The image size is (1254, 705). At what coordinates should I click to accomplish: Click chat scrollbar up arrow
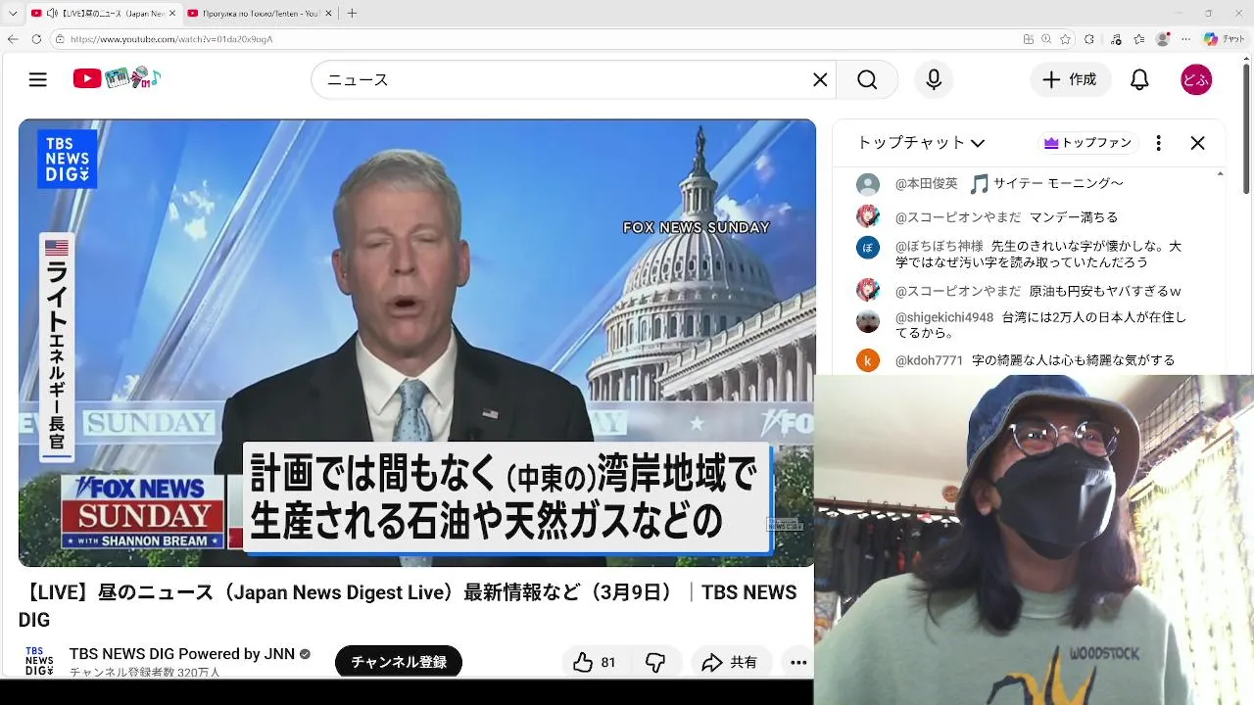1220,173
